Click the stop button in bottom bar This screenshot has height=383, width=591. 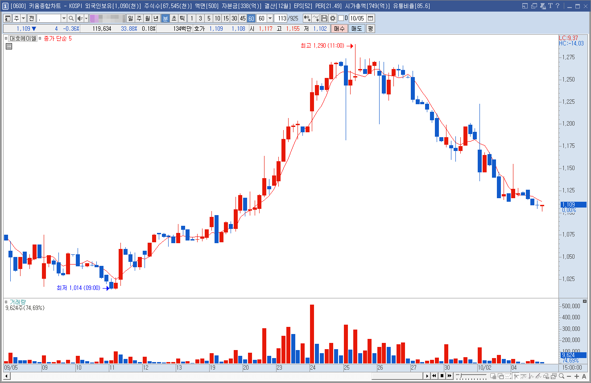(x=442, y=376)
